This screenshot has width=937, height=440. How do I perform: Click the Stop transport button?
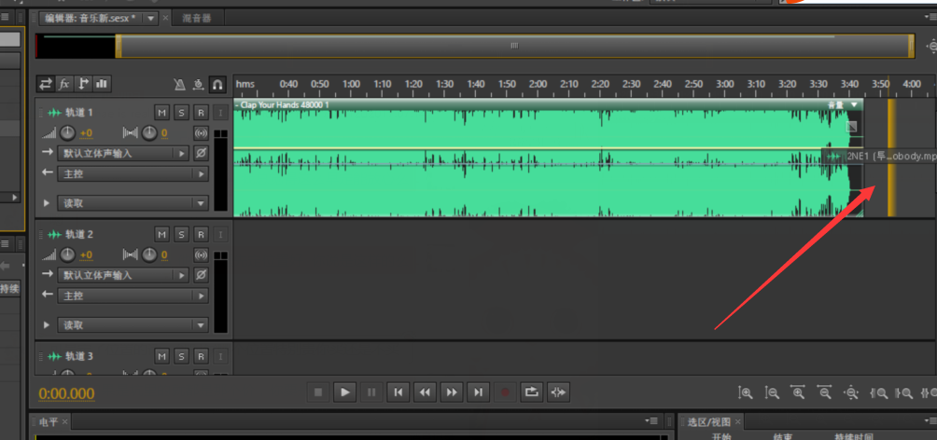[x=318, y=392]
